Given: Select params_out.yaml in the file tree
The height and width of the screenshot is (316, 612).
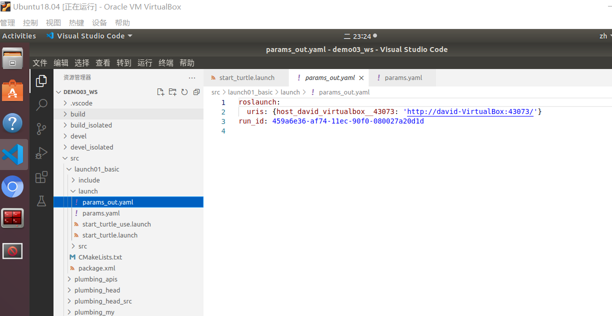Looking at the screenshot, I should (128, 202).
